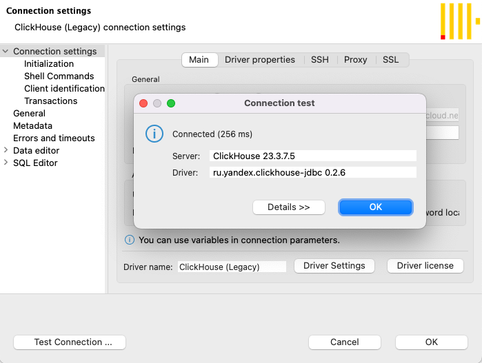Select Transactions in the tree
This screenshot has width=482, height=363.
click(51, 101)
